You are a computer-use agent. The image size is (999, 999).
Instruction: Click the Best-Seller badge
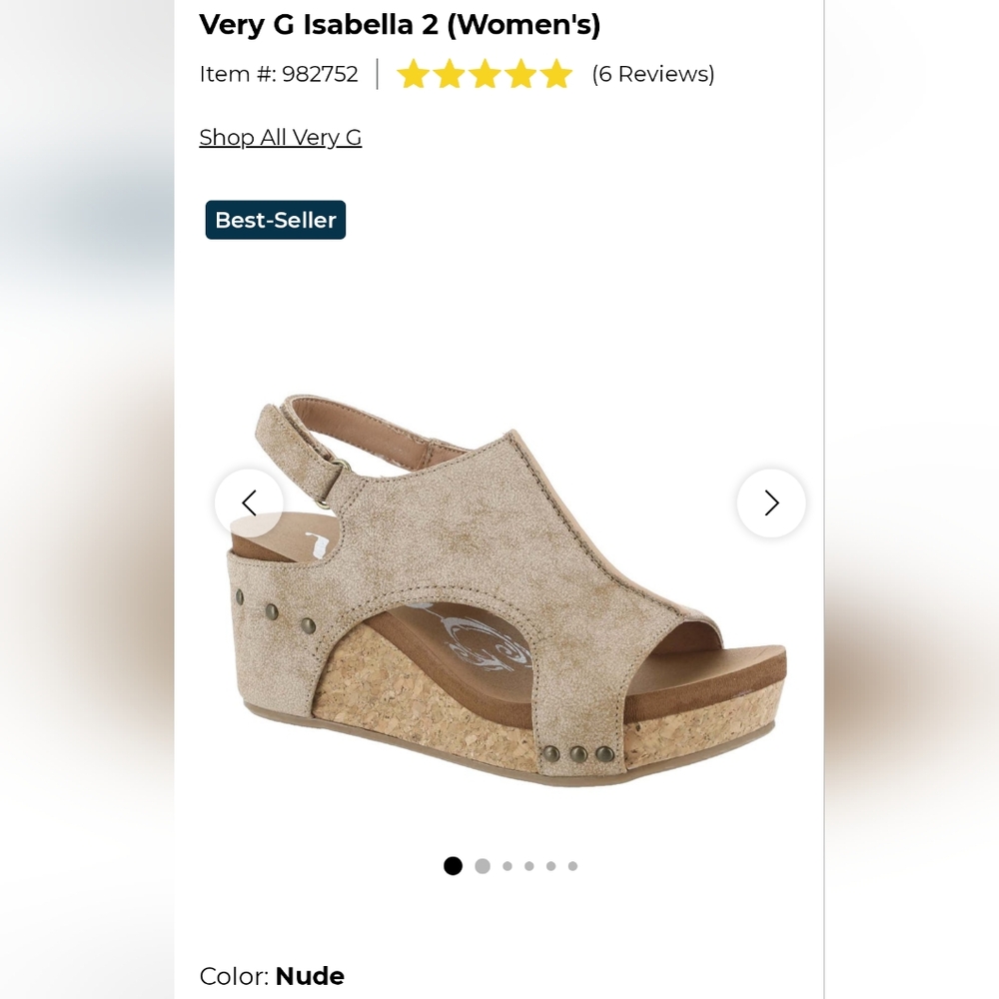[x=276, y=220]
